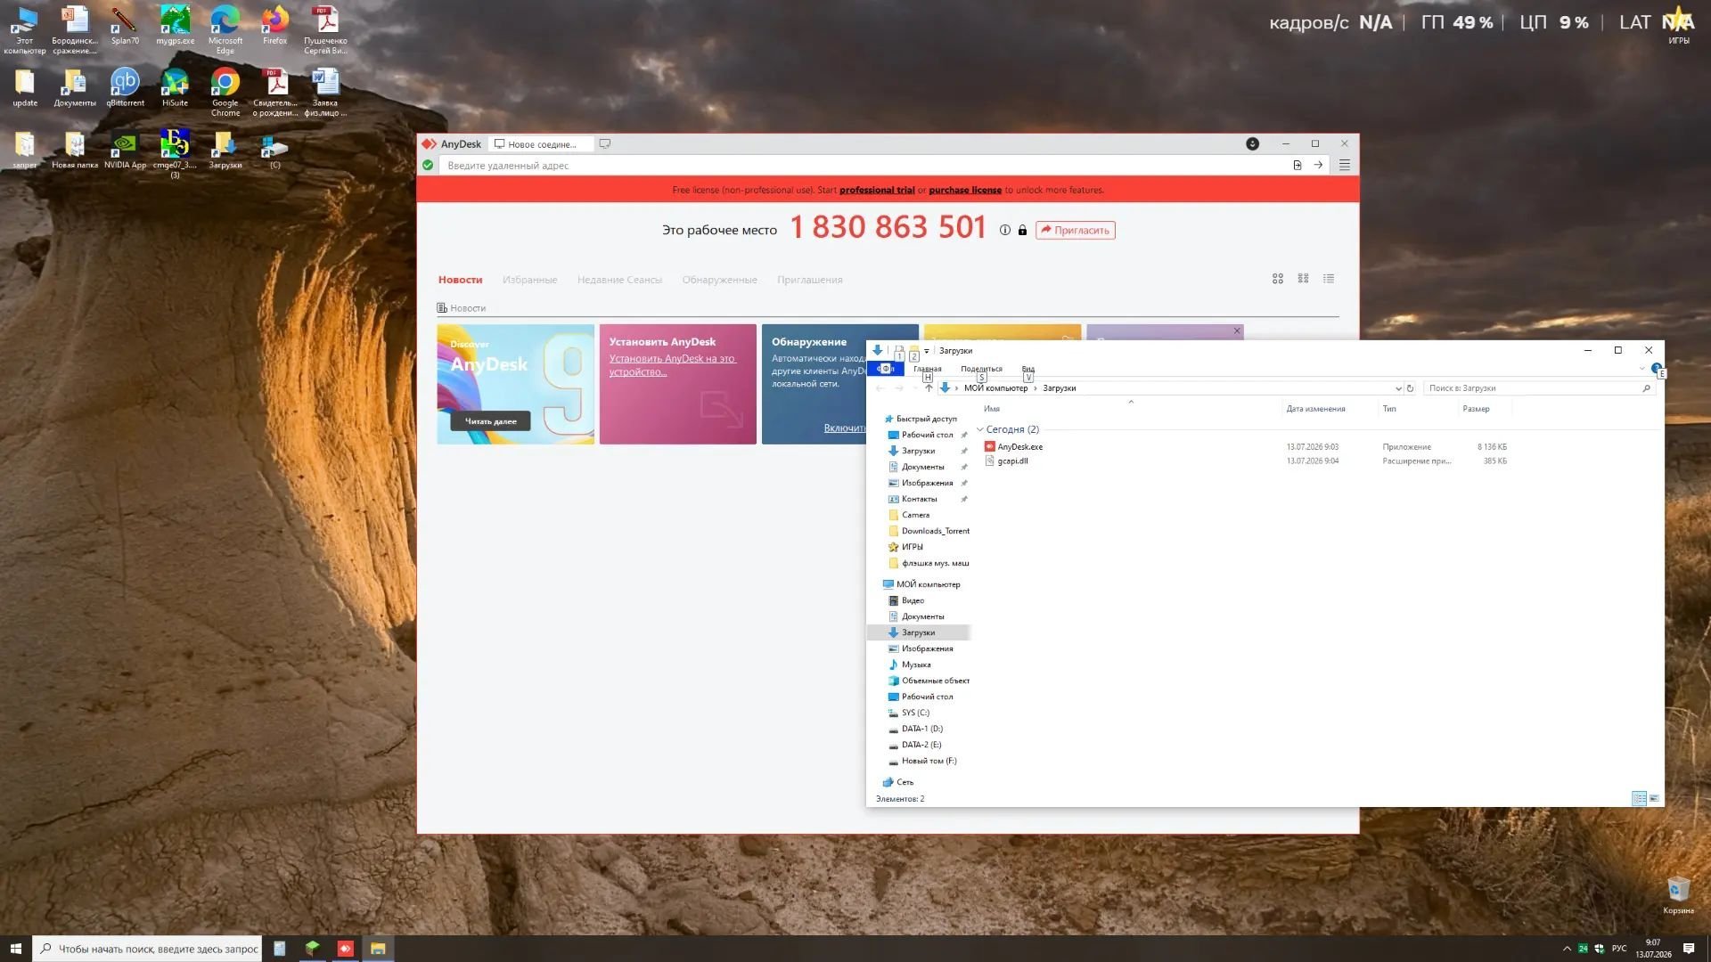Screen dimensions: 1711x962
Task: Click the file transfer icon in AnyDesk address bar
Action: [x=1298, y=165]
